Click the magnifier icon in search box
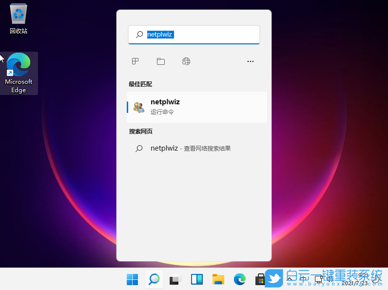This screenshot has height=290, width=388. 139,35
